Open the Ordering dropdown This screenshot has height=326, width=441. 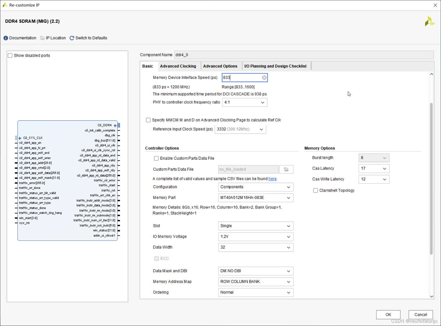point(256,293)
